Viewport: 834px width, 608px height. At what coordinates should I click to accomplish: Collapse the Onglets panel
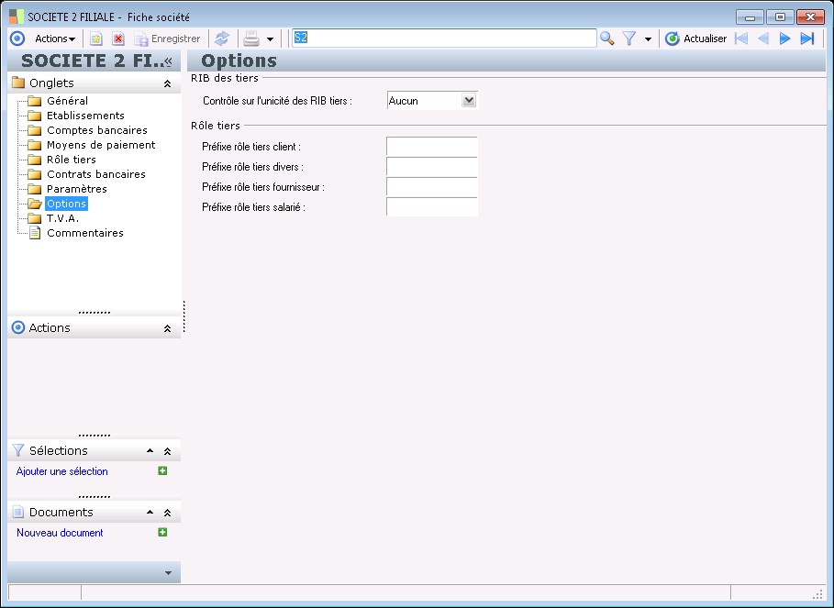pyautogui.click(x=167, y=83)
